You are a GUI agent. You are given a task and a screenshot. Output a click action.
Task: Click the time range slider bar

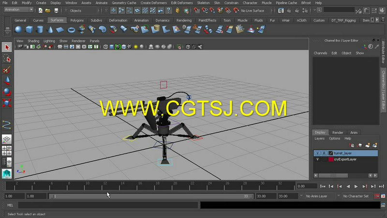tap(151, 196)
